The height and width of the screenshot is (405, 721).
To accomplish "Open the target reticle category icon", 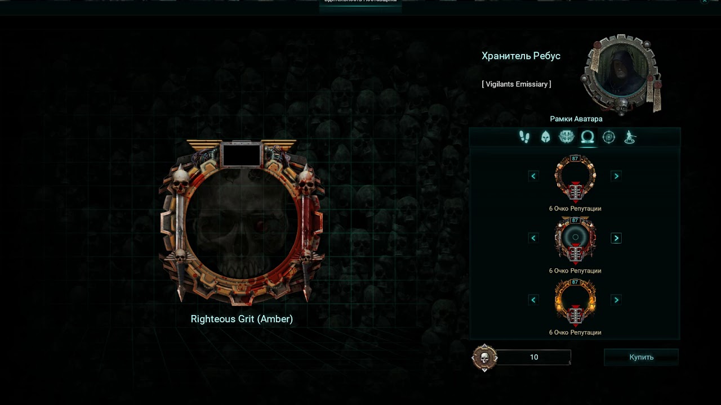I will (609, 137).
